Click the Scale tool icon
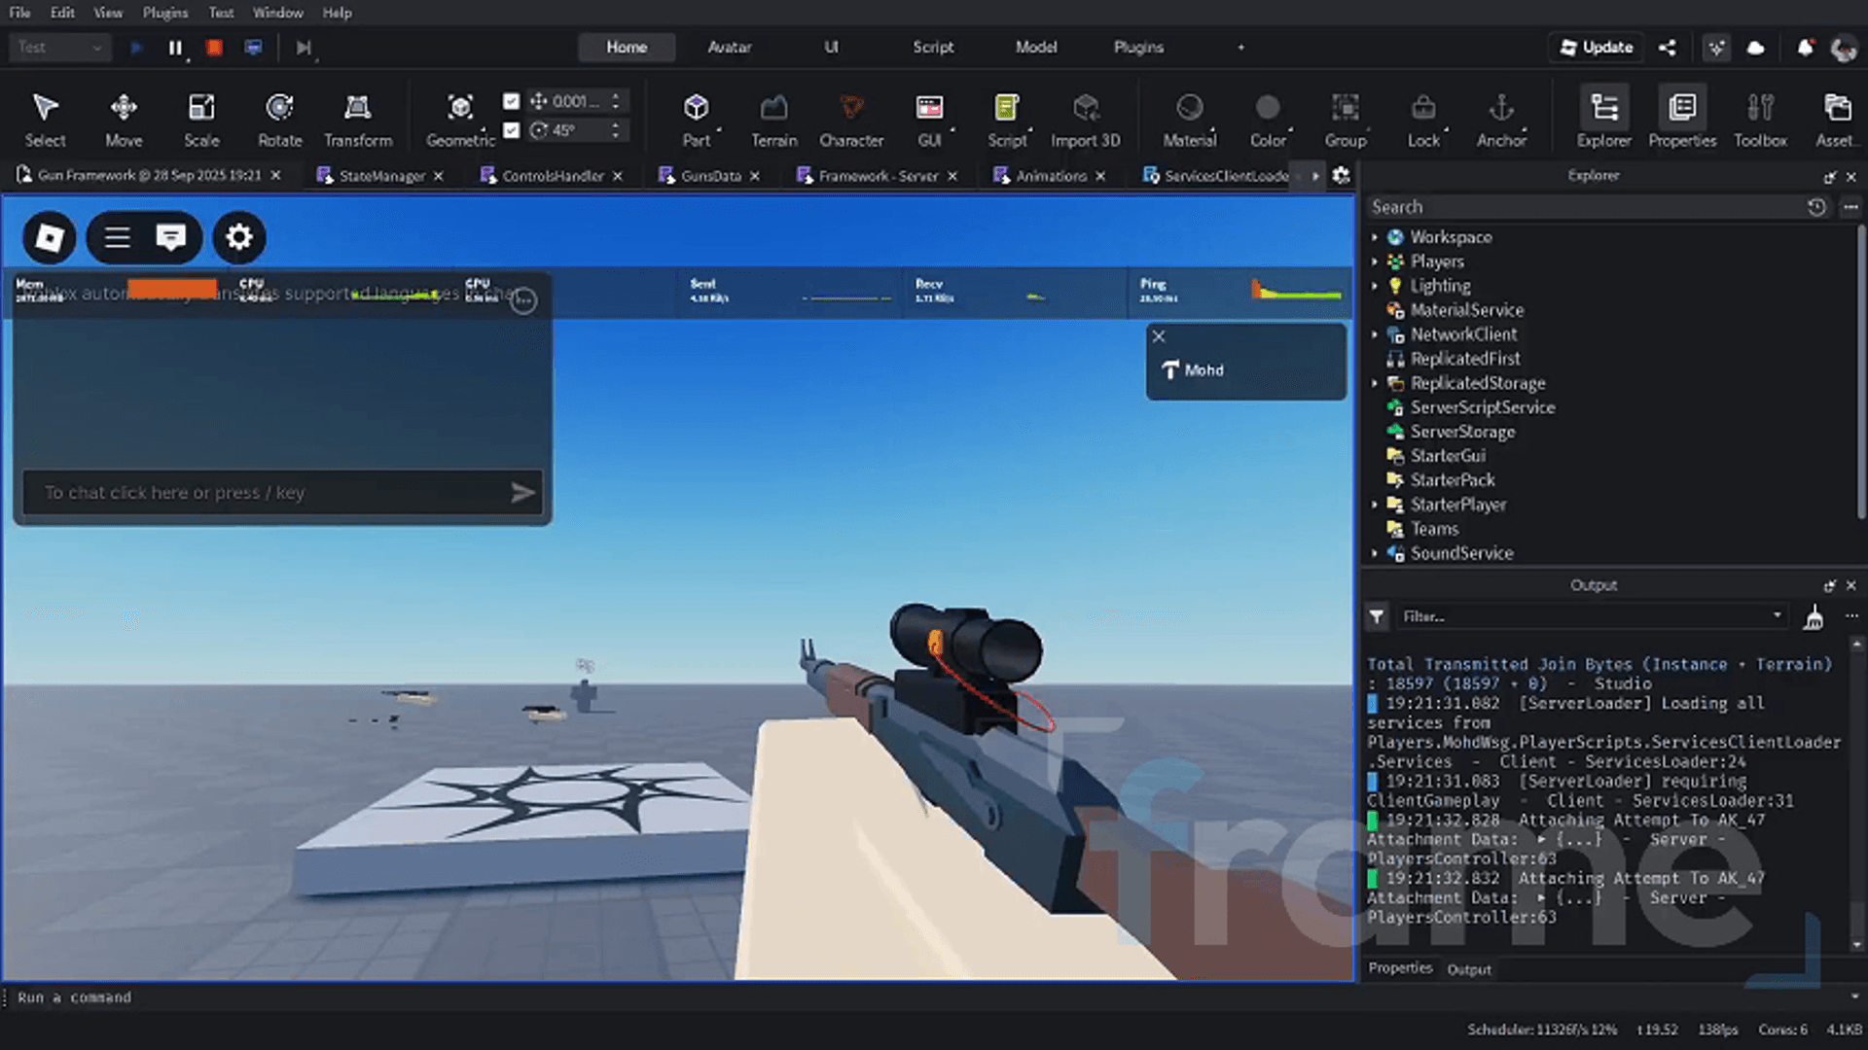1868x1050 pixels. (x=201, y=107)
